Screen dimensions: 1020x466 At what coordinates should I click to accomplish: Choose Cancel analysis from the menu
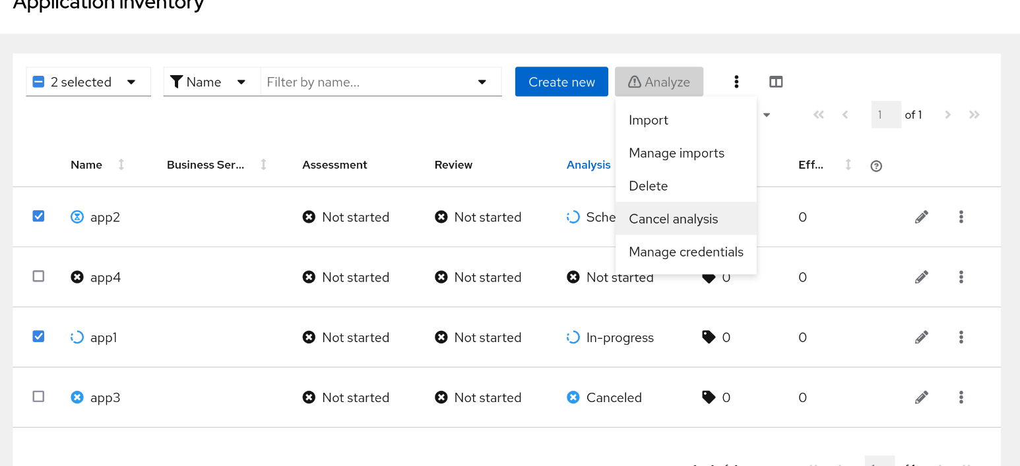point(674,219)
